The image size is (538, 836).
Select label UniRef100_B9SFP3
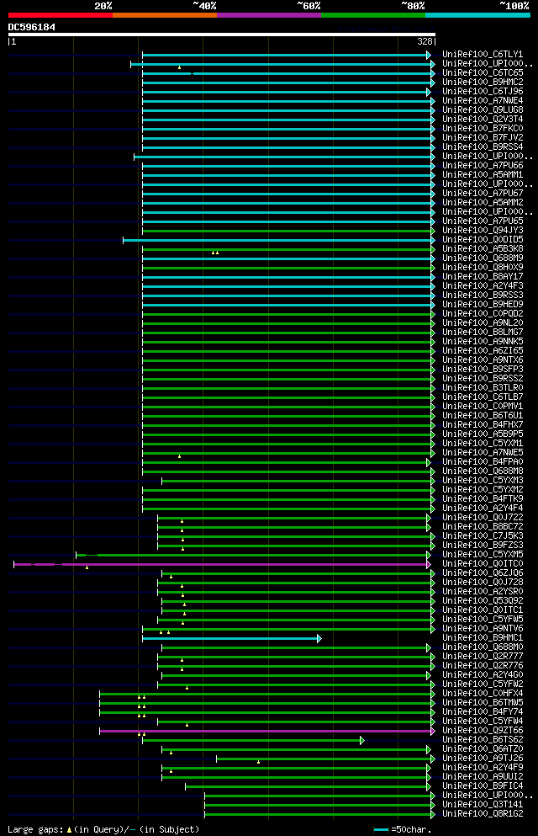tap(483, 370)
